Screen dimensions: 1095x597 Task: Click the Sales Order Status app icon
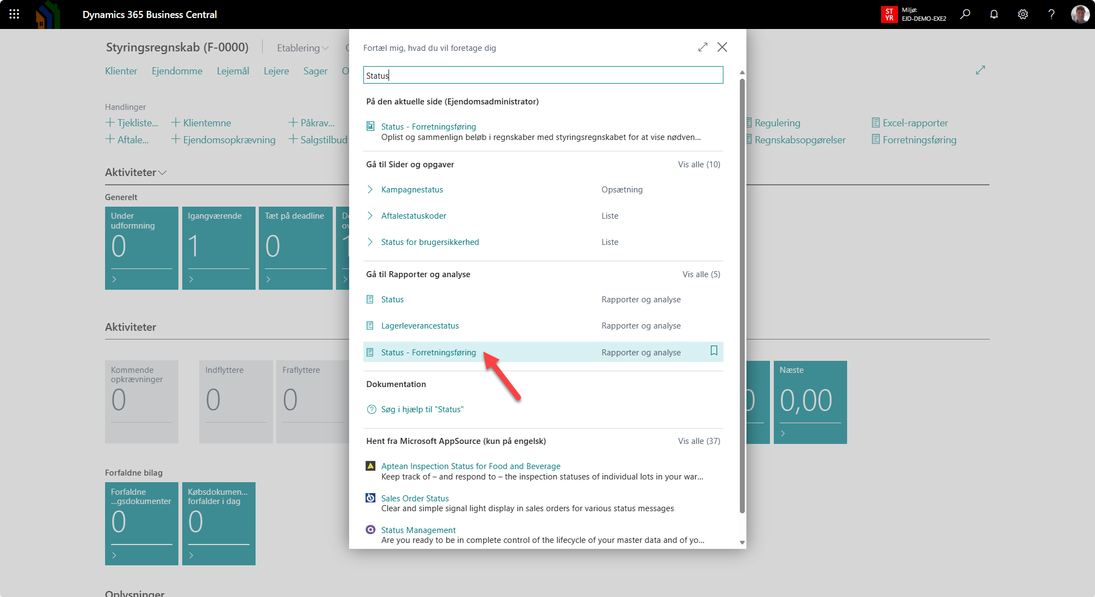[370, 497]
